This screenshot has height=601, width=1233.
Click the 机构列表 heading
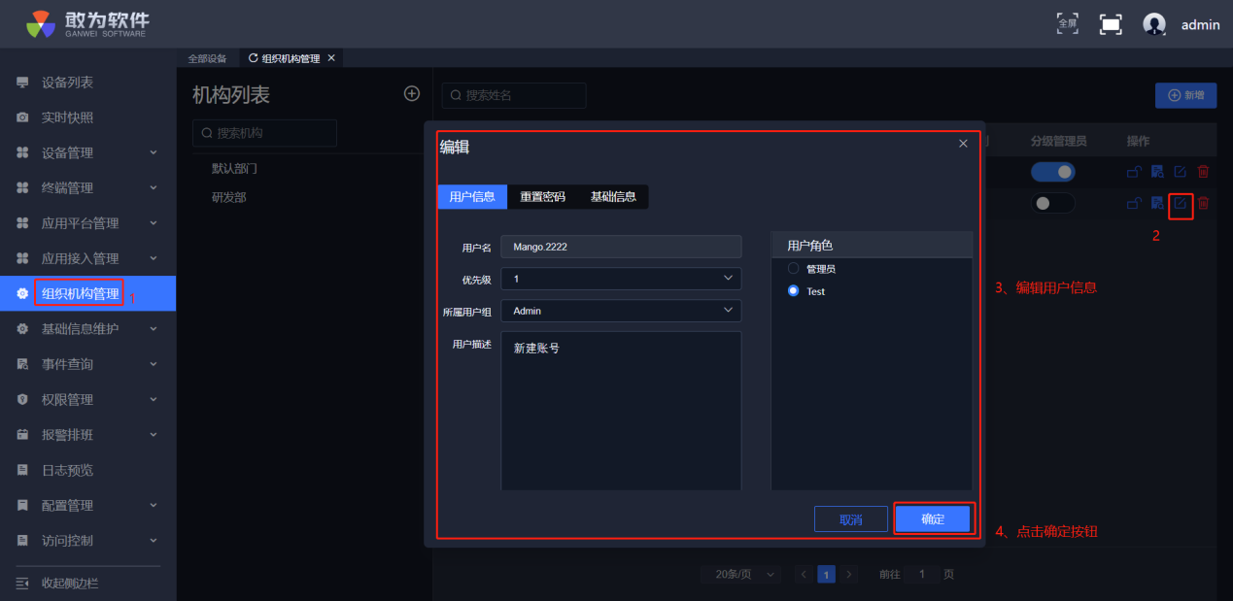point(231,94)
